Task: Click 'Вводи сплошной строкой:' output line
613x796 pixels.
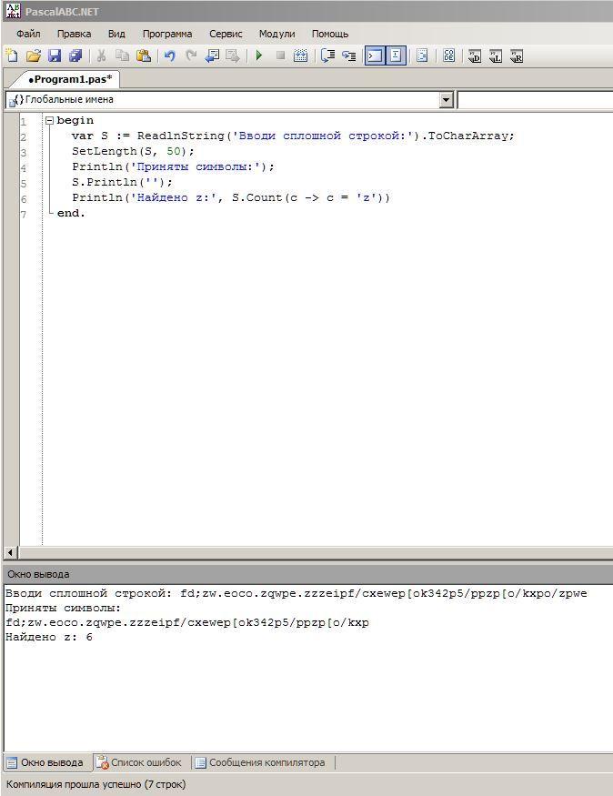Action: coord(296,593)
